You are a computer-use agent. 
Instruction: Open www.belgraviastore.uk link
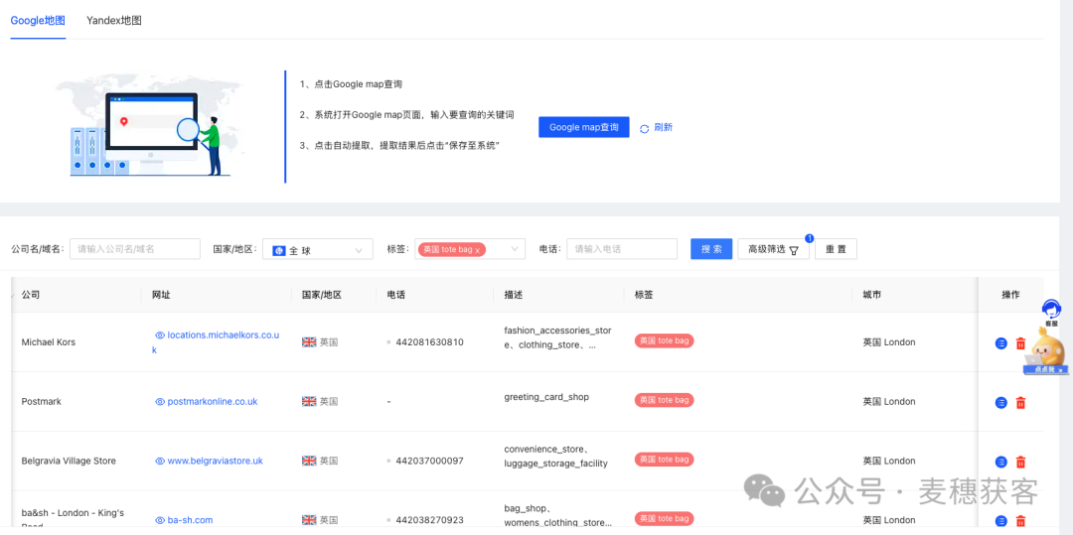[x=215, y=462]
